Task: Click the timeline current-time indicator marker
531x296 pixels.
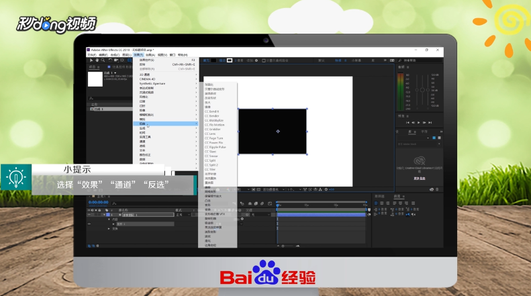Action: pos(278,205)
